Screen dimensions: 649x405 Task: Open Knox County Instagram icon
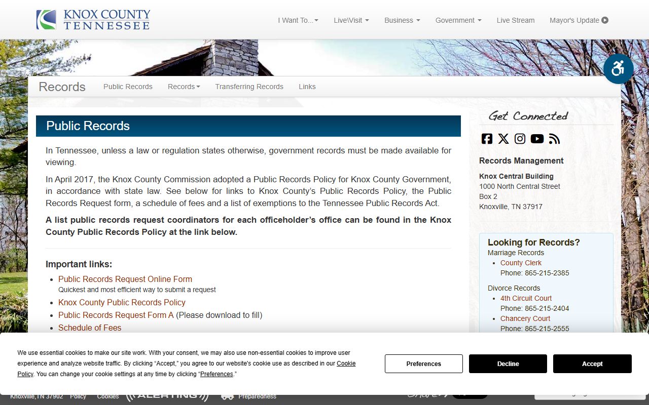click(520, 139)
